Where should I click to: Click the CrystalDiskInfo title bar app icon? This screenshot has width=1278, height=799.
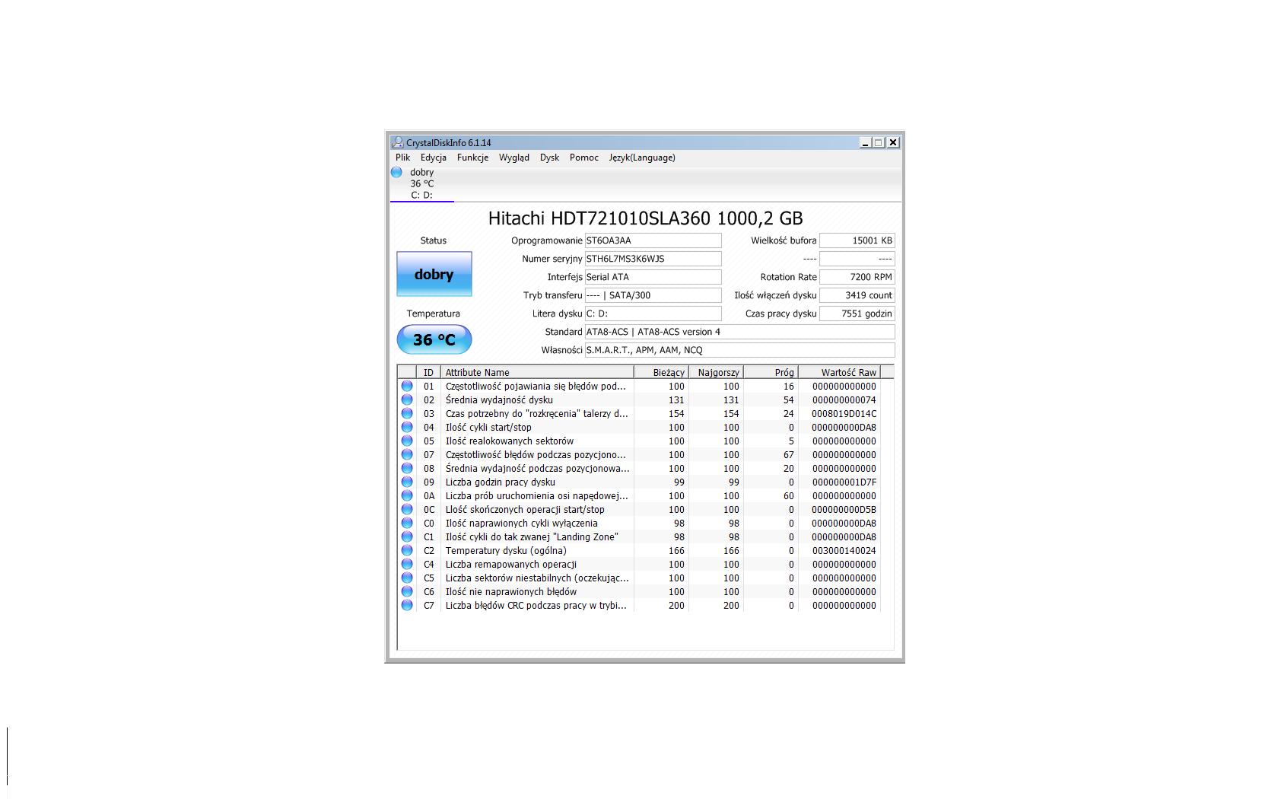click(x=397, y=142)
